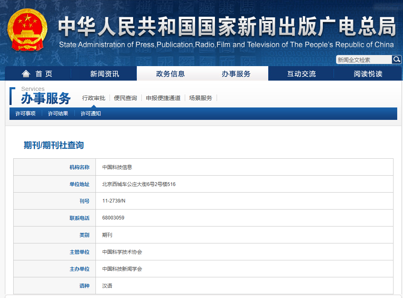Open the 阅读悦读 menu
This screenshot has width=403, height=298.
368,74
